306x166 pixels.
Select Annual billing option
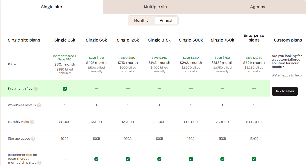click(x=166, y=21)
